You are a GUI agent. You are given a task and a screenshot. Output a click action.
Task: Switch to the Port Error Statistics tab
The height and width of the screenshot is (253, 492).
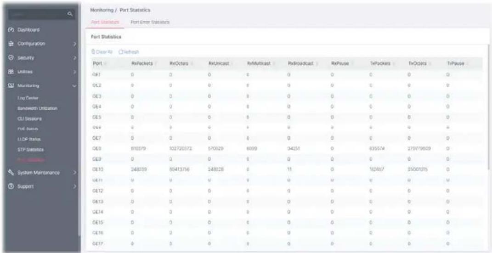150,22
